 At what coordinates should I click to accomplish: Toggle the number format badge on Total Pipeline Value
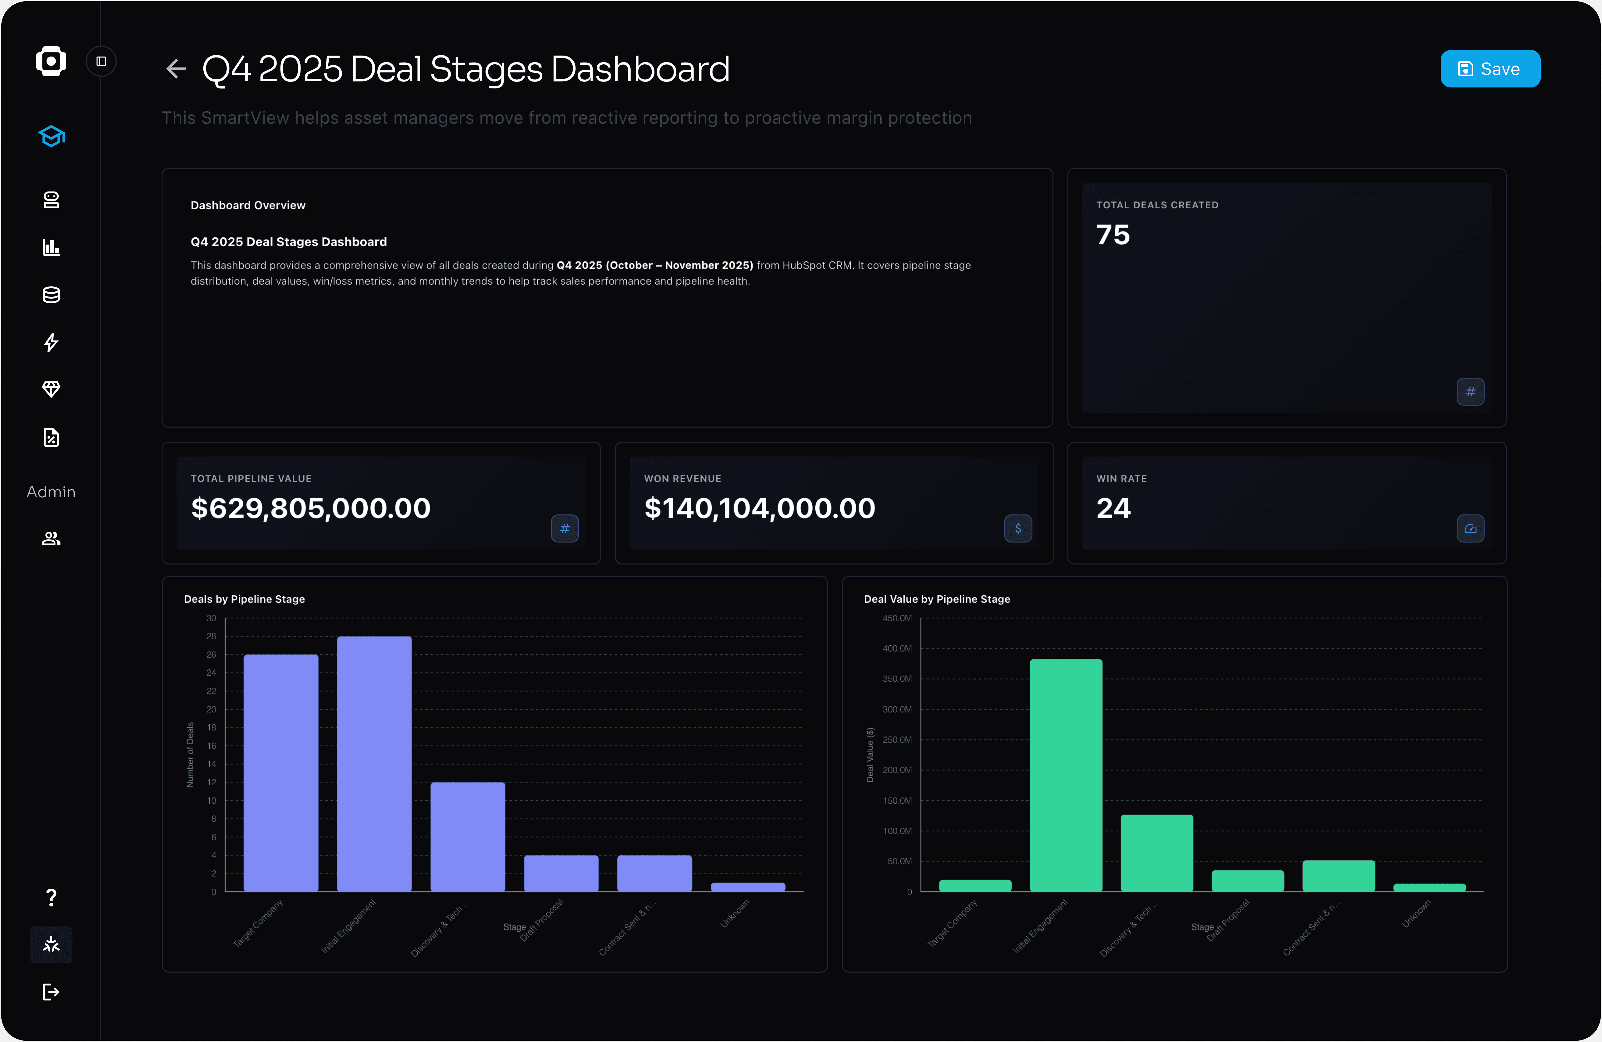[x=565, y=528]
